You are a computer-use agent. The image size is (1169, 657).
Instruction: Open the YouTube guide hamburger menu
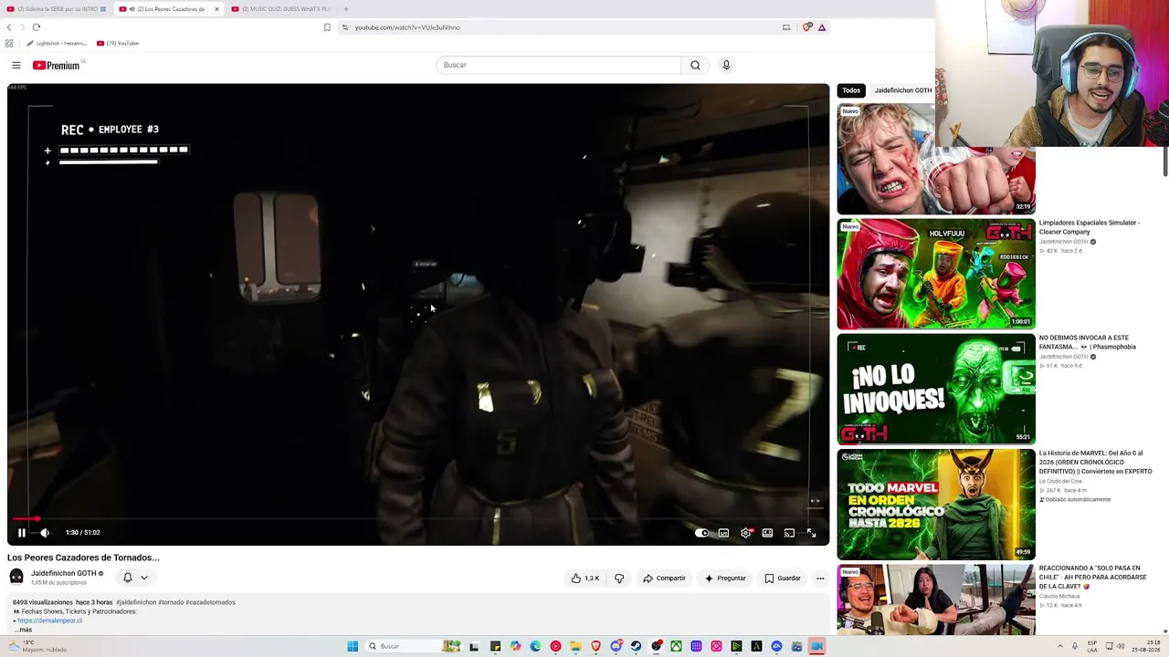point(16,65)
